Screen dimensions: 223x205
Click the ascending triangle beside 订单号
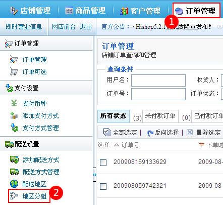pyautogui.click(x=117, y=145)
